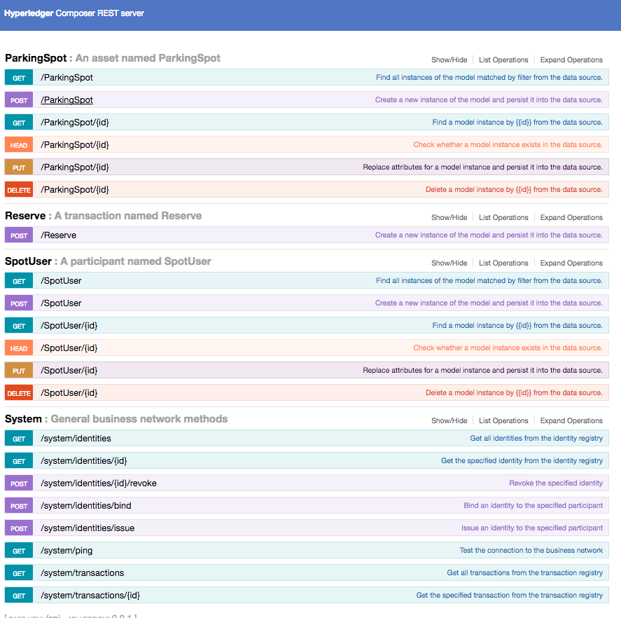Open /system/transactions endpoint

tap(83, 573)
